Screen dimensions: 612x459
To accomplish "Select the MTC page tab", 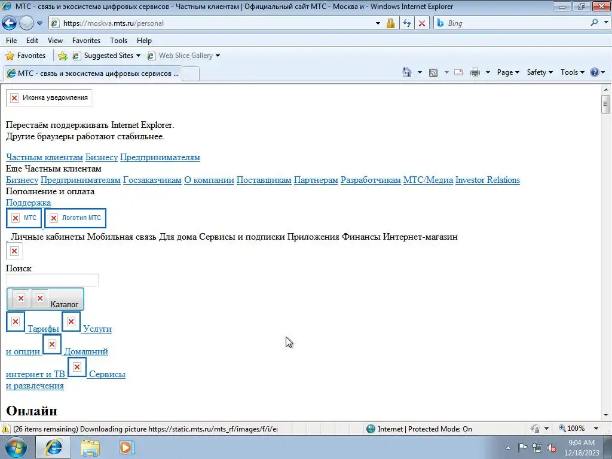I will click(x=93, y=74).
